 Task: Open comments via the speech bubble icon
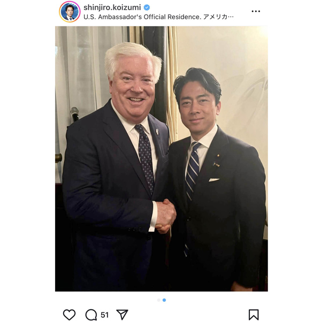[x=91, y=315]
